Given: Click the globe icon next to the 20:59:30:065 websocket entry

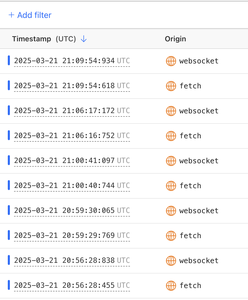Looking at the screenshot, I should pyautogui.click(x=171, y=211).
